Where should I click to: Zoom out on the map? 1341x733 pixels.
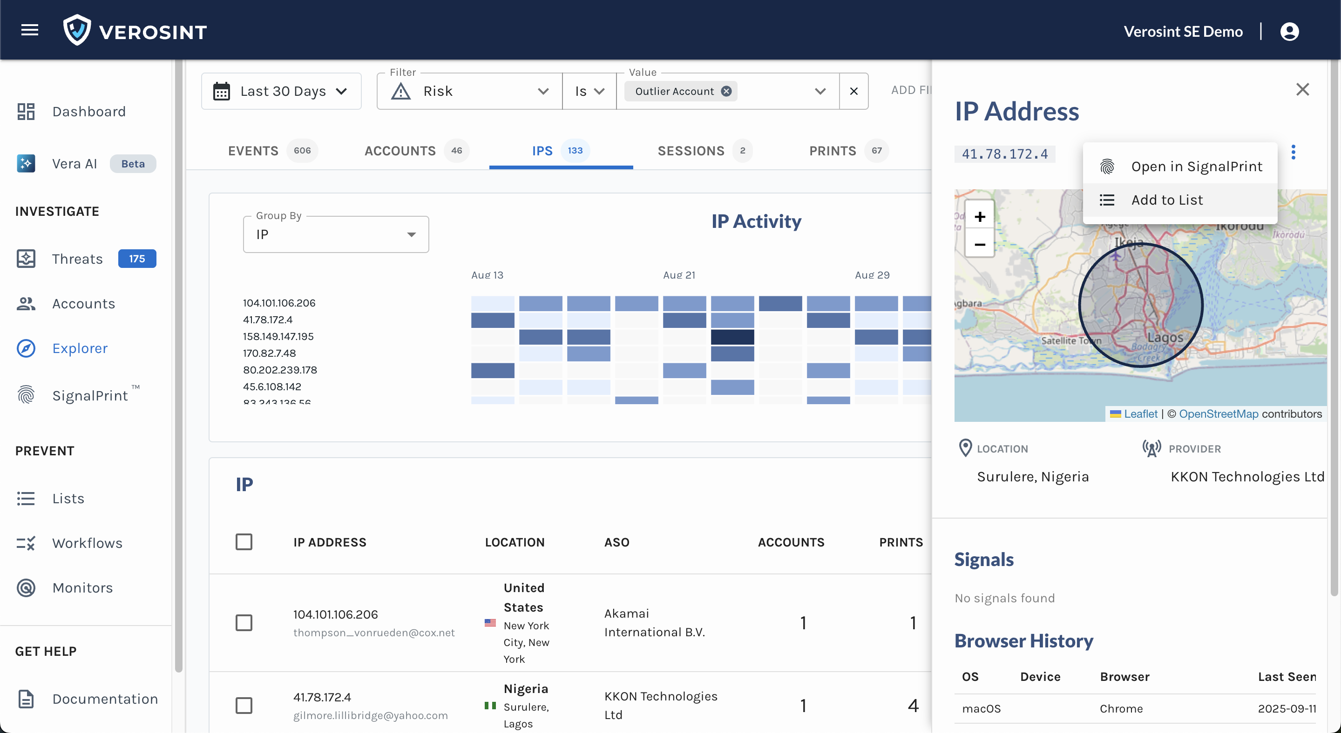point(979,244)
